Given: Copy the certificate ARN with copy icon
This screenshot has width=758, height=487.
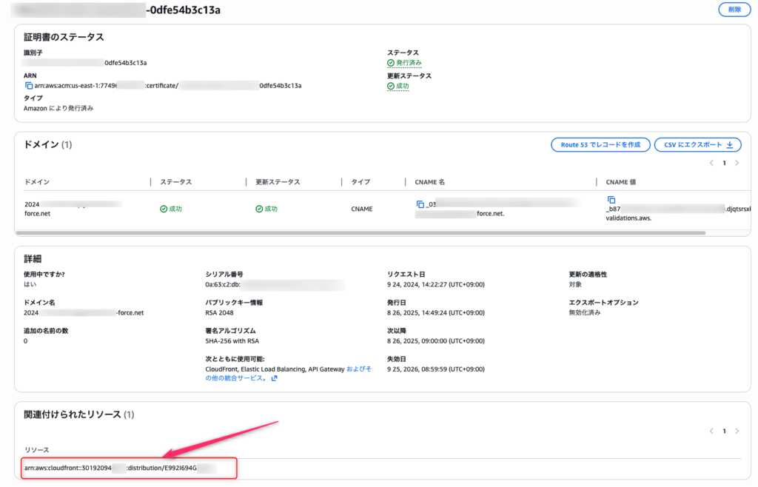Looking at the screenshot, I should (x=29, y=86).
